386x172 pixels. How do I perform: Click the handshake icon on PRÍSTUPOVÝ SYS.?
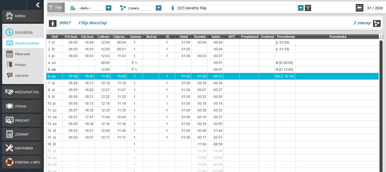(x=10, y=92)
